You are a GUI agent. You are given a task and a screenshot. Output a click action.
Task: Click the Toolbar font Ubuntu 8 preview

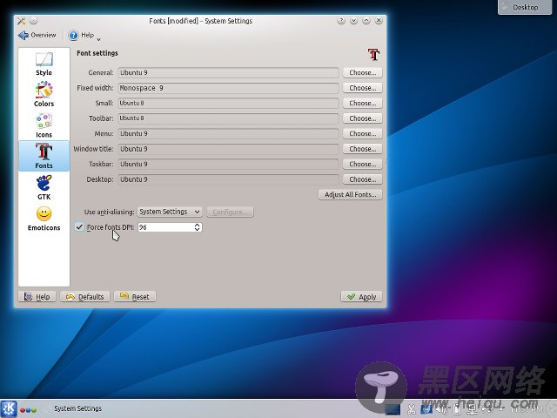228,118
